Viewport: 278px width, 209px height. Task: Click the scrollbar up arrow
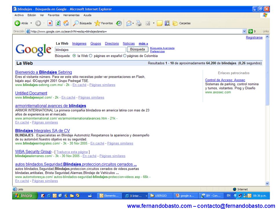pyautogui.click(x=267, y=37)
